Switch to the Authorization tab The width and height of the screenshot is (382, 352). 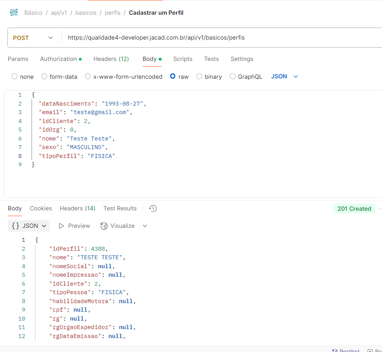point(61,59)
